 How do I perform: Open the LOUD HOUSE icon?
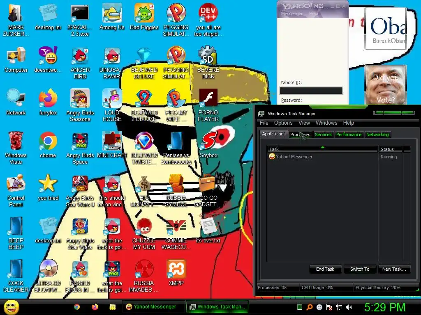click(112, 105)
